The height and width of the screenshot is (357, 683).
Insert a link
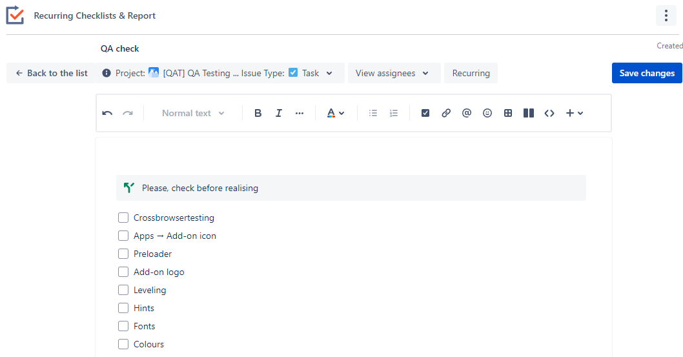[446, 113]
